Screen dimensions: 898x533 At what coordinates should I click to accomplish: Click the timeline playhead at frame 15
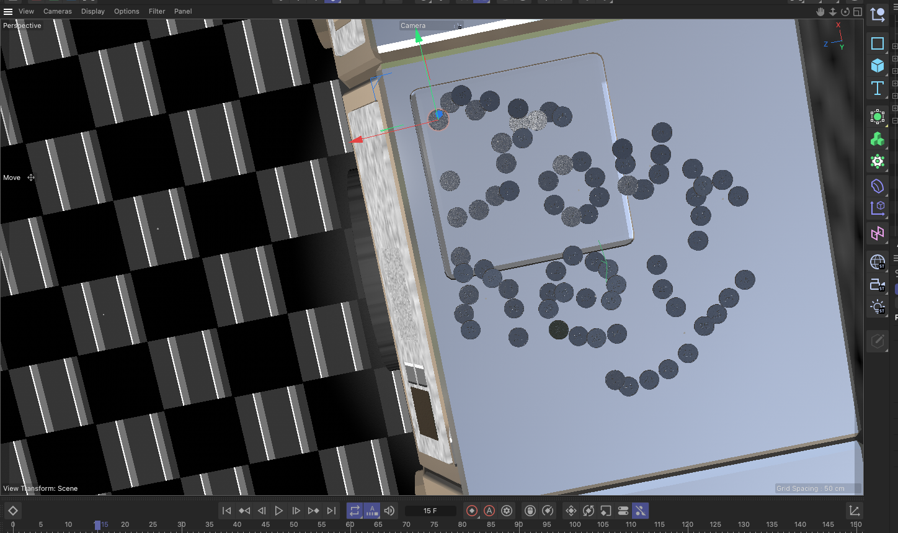click(97, 525)
